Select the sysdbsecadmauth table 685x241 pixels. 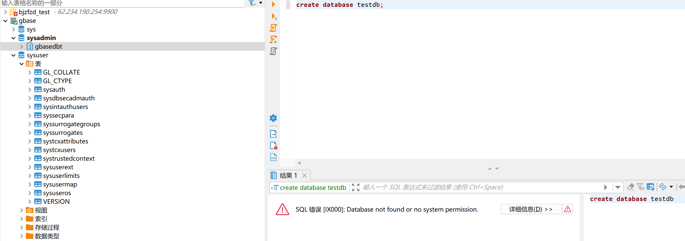point(69,98)
